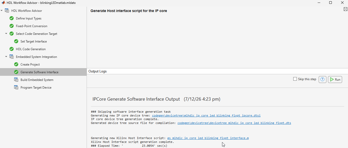Viewport: 348px width, 148px height.
Task: Click the help question mark icon
Action: tap(323, 79)
